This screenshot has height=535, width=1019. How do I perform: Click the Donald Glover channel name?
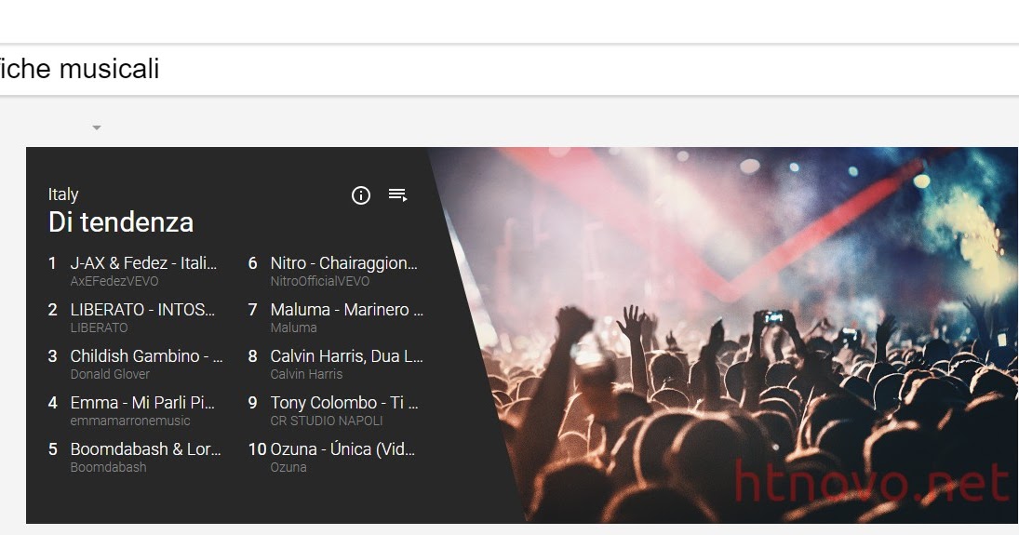110,374
